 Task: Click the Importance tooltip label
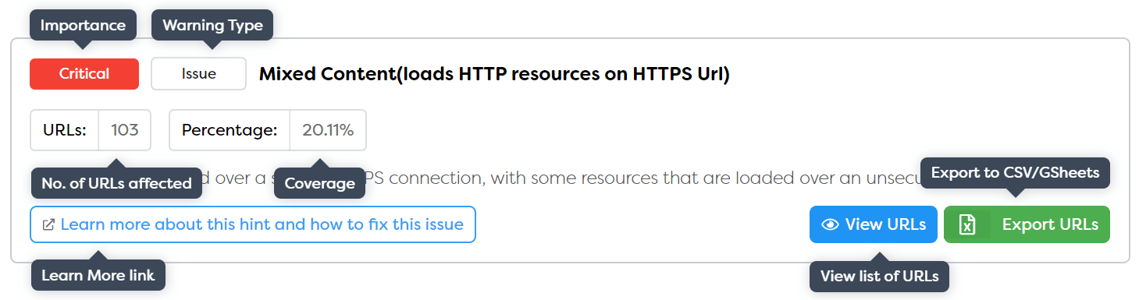click(83, 25)
